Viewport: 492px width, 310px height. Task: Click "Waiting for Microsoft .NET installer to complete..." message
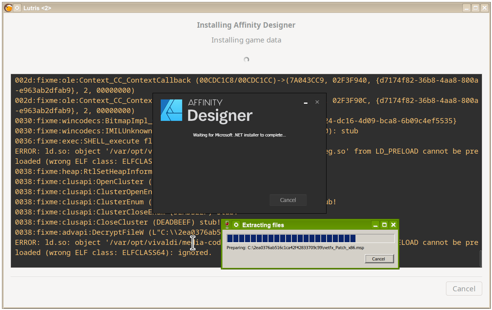pyautogui.click(x=240, y=135)
